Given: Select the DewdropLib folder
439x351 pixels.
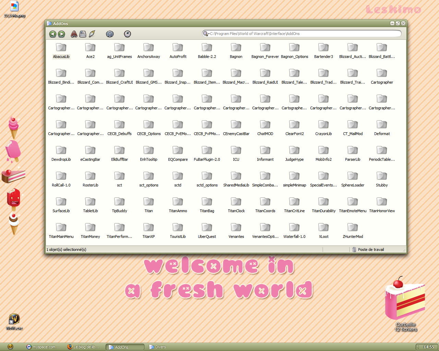Looking at the screenshot, I should (61, 154).
